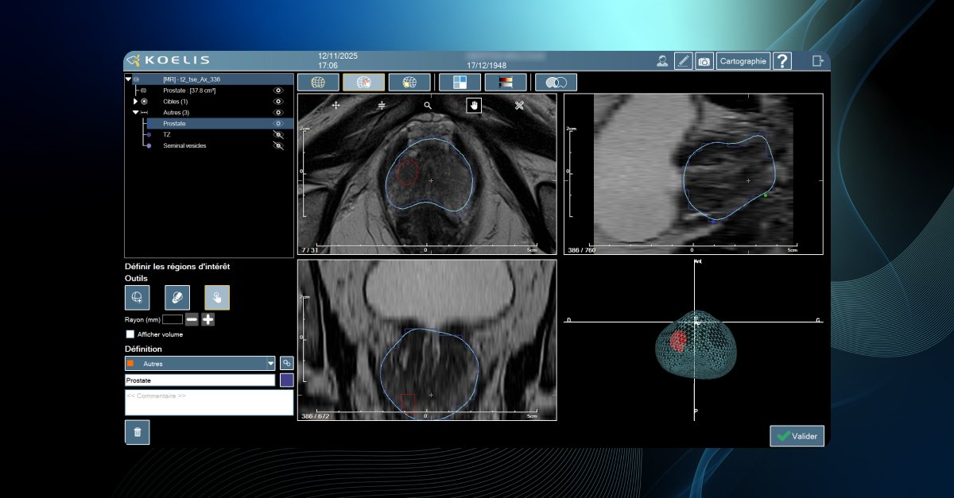
Task: Select the eraser tool in the Outils panel
Action: pyautogui.click(x=176, y=297)
